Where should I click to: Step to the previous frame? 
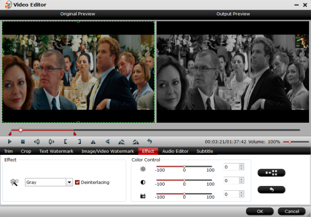click(x=37, y=141)
